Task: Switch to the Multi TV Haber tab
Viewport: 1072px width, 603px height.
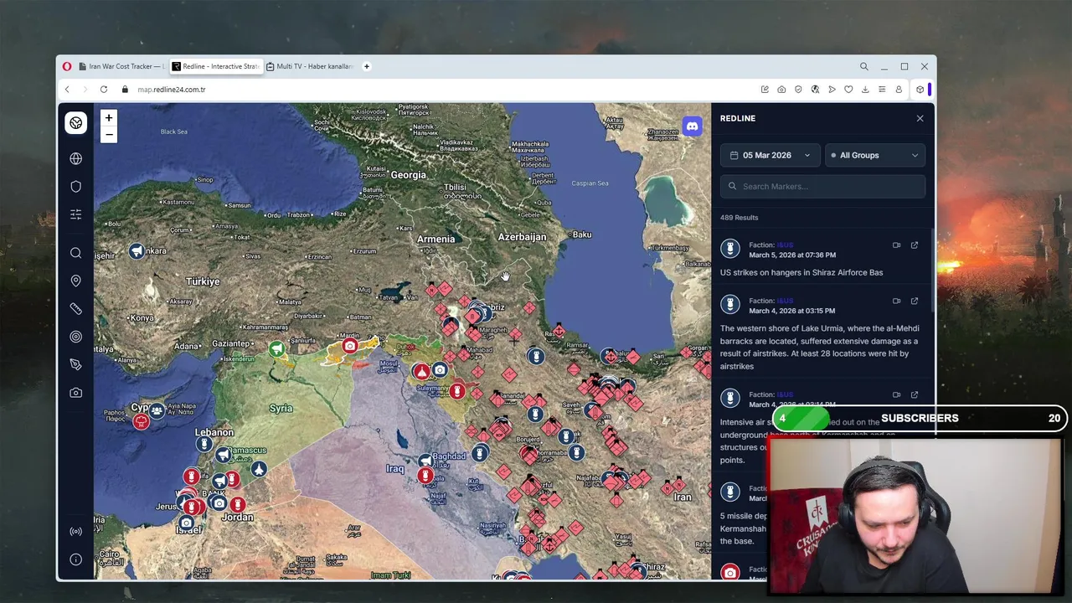Action: tap(309, 66)
